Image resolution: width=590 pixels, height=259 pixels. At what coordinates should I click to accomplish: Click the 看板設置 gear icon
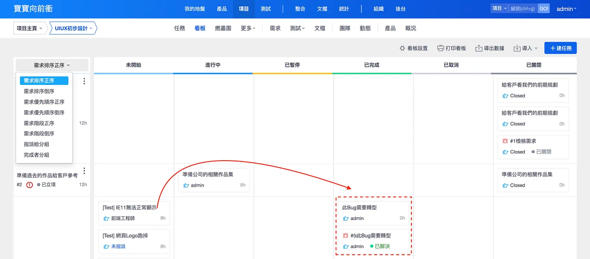(402, 48)
